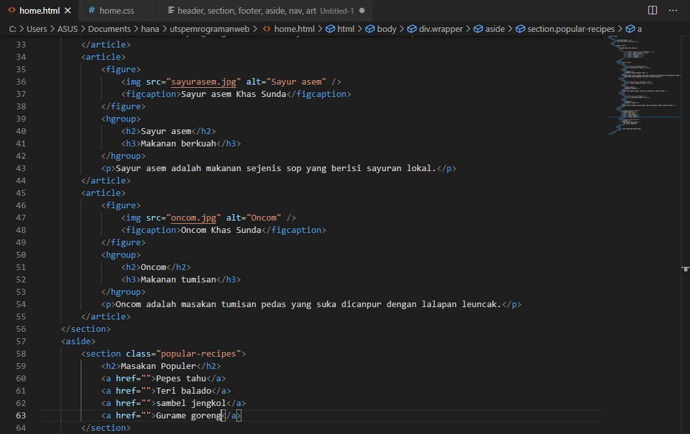Viewport: 690px width, 434px height.
Task: Click the closing section tag on line 56
Action: click(x=85, y=329)
